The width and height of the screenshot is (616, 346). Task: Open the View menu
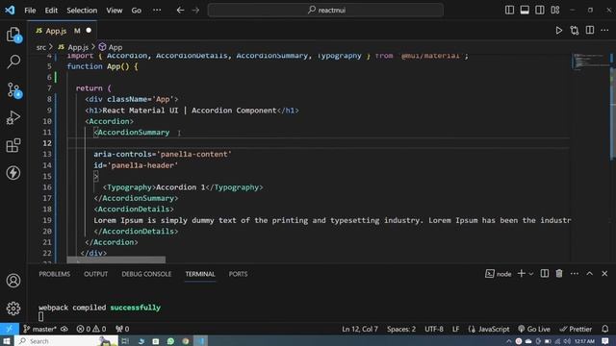click(115, 11)
